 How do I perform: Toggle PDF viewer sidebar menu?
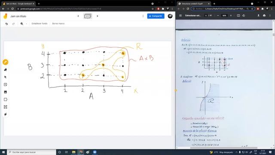tap(180, 15)
